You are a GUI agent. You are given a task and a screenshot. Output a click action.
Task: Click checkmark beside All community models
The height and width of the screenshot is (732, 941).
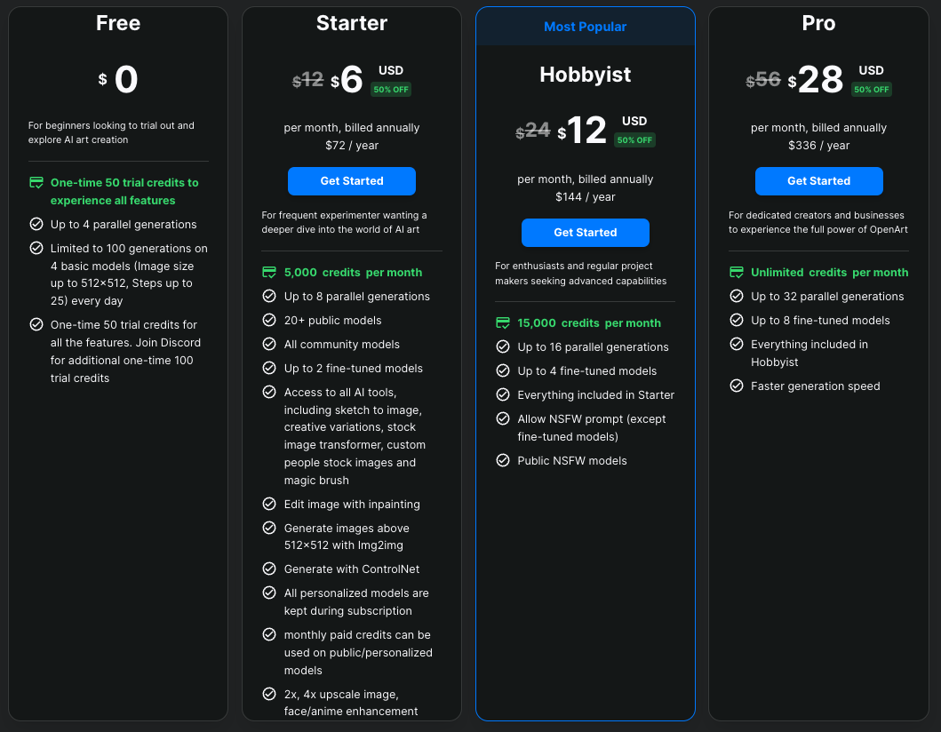pos(269,345)
